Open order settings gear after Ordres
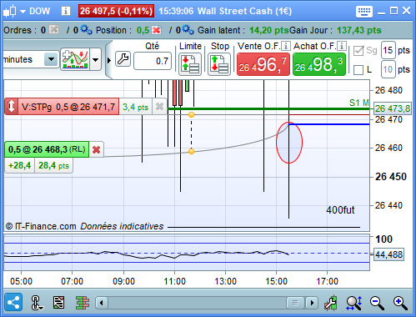Viewport: 416px width, 317px height. click(86, 30)
